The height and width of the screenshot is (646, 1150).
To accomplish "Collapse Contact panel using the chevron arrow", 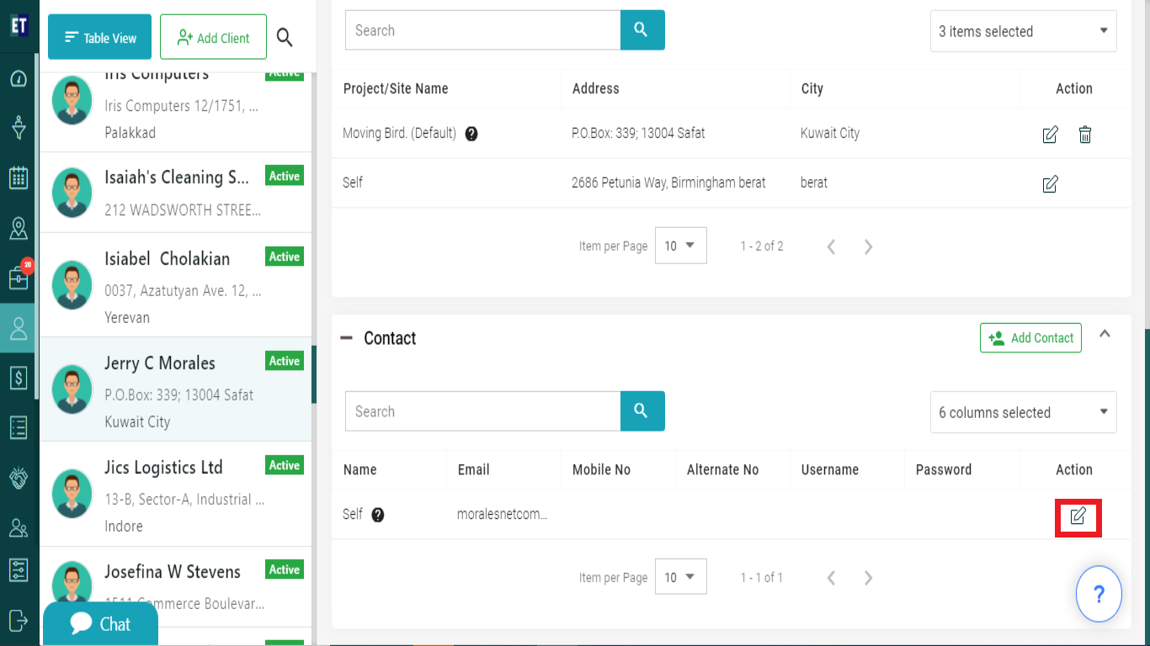I will click(1105, 334).
